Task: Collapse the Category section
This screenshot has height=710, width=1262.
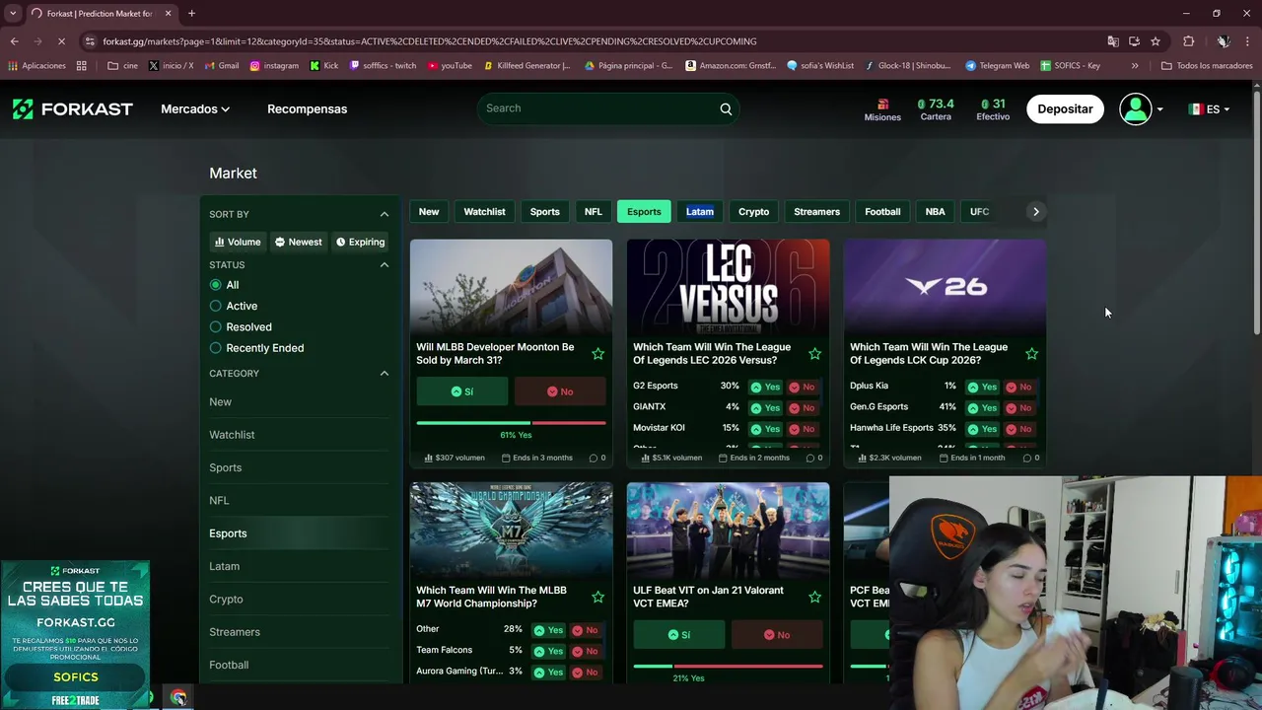Action: [x=385, y=373]
